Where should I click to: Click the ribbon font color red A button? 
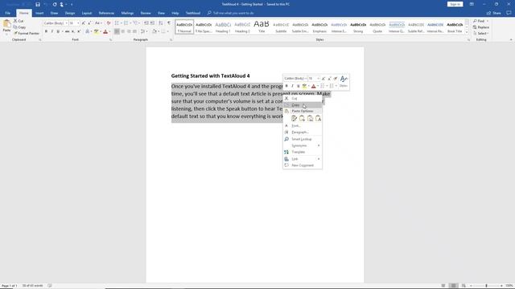105,31
